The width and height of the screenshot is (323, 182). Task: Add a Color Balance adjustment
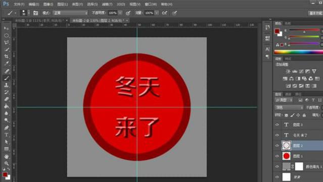[292, 78]
